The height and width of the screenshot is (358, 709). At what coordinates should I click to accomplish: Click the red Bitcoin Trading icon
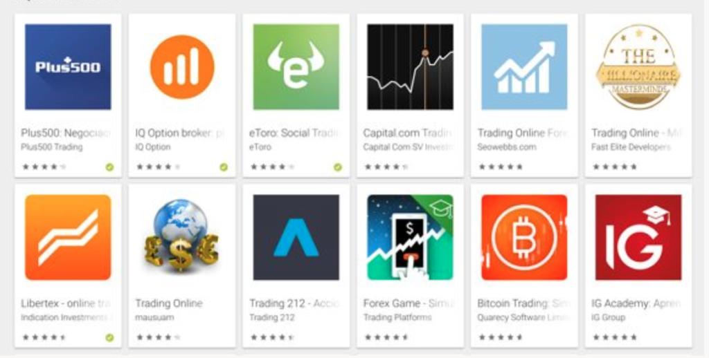[x=524, y=238]
